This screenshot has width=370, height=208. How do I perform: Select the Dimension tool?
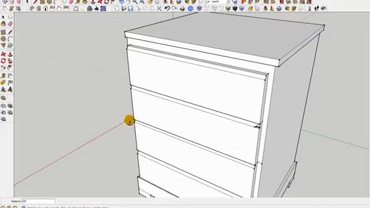tap(10, 76)
